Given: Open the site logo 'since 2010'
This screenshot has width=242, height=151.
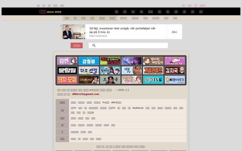Looking at the screenshot, I should click(50, 12).
